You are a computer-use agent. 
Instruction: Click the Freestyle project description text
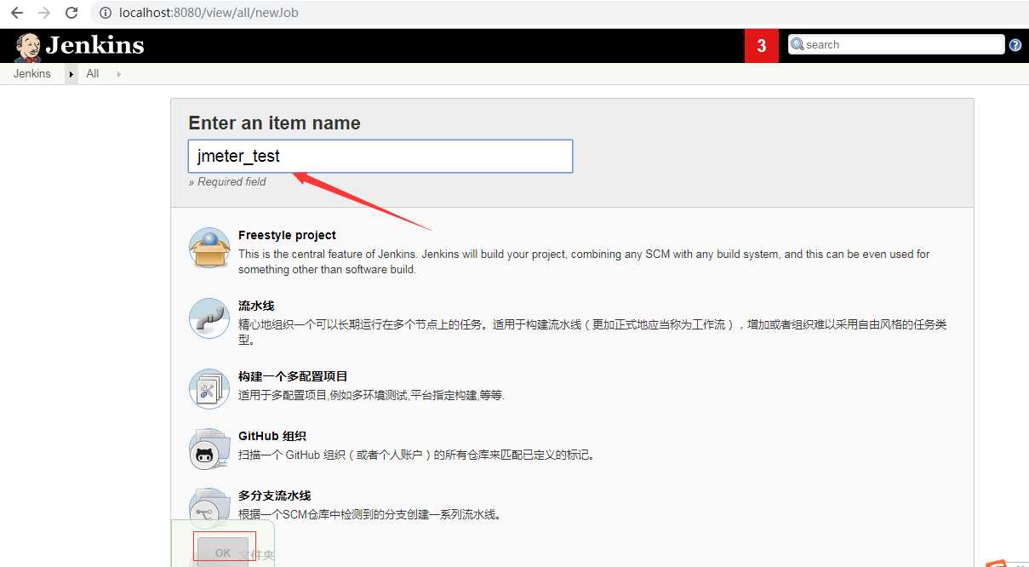[x=584, y=261]
